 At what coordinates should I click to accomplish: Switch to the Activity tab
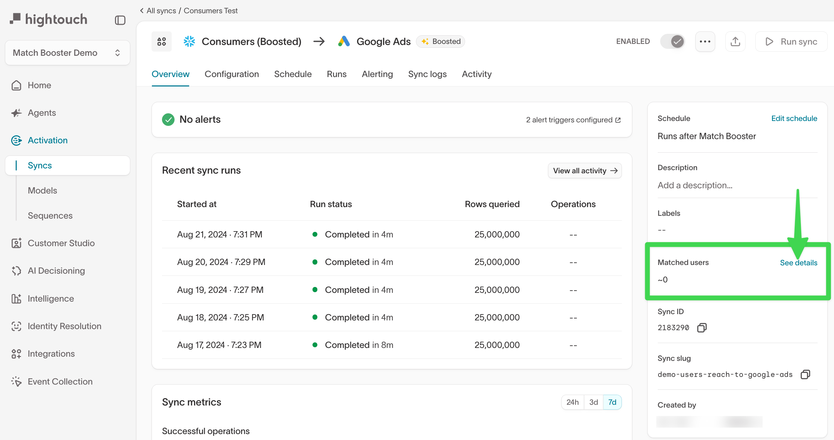pyautogui.click(x=477, y=74)
